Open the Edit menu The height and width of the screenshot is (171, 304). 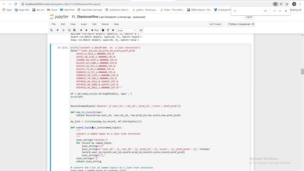[63, 24]
